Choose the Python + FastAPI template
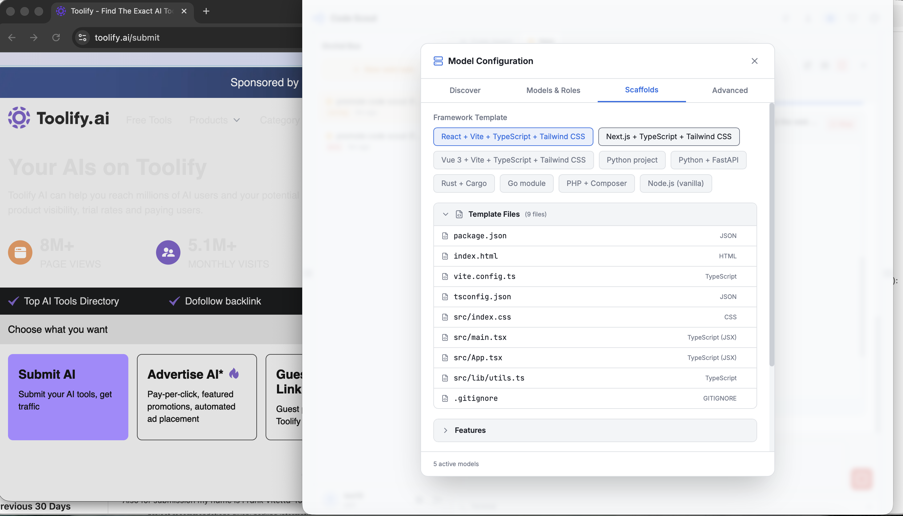903x516 pixels. [708, 160]
